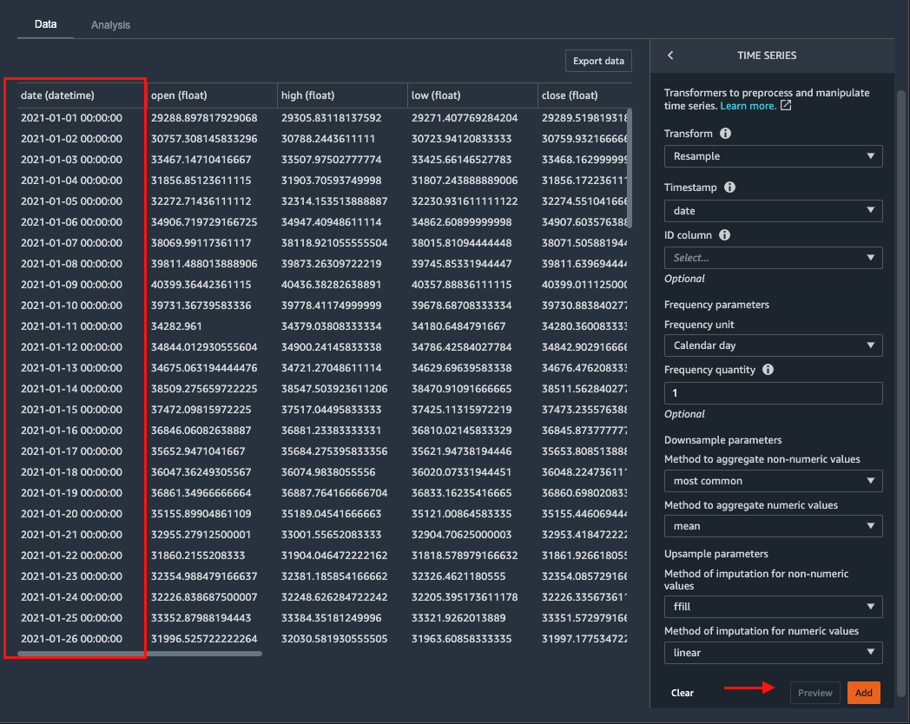
Task: Click date cell 2021-01-01 00:00:00
Action: tap(71, 118)
